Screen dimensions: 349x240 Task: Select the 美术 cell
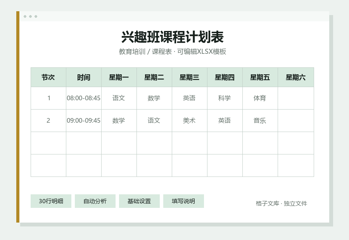(189, 120)
